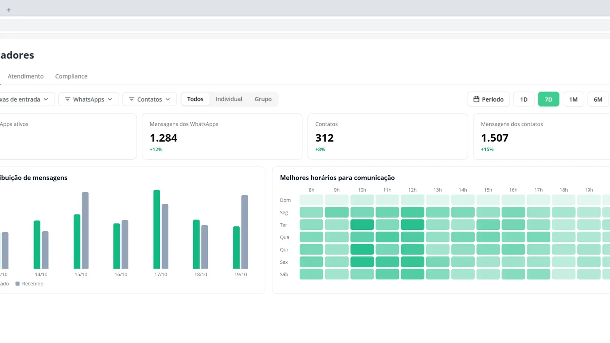
Task: Open a new tab with the plus icon
Action: [9, 10]
